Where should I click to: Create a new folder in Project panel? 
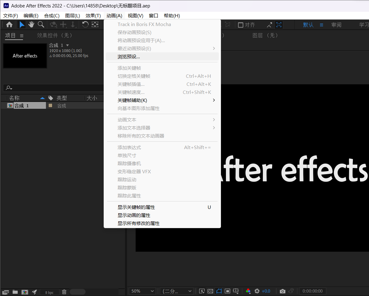[x=15, y=292]
